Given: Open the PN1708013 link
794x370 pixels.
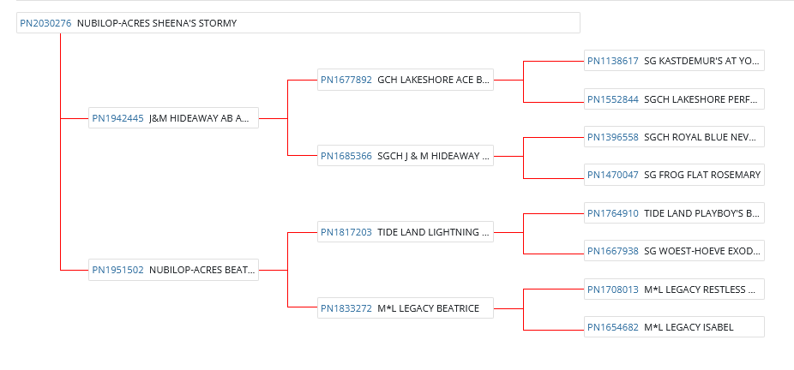Looking at the screenshot, I should coord(613,289).
